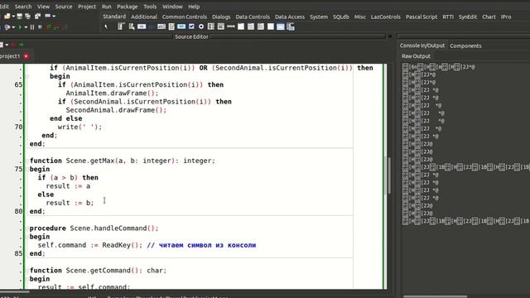Click the Save toolbar icon
This screenshot has height=298, width=530.
click(x=20, y=16)
